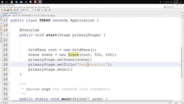Click the Open Project toolbar icon
Viewport: 184px width, 104px height.
click(8, 10)
